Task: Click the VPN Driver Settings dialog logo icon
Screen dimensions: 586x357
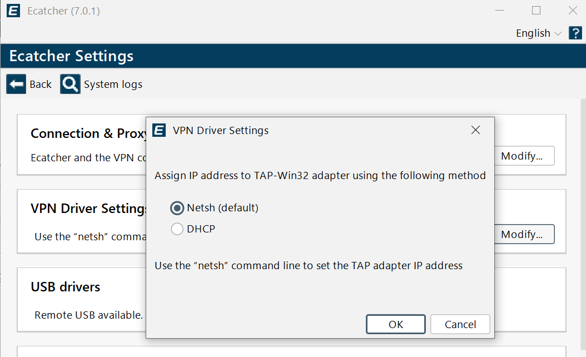Action: 159,131
